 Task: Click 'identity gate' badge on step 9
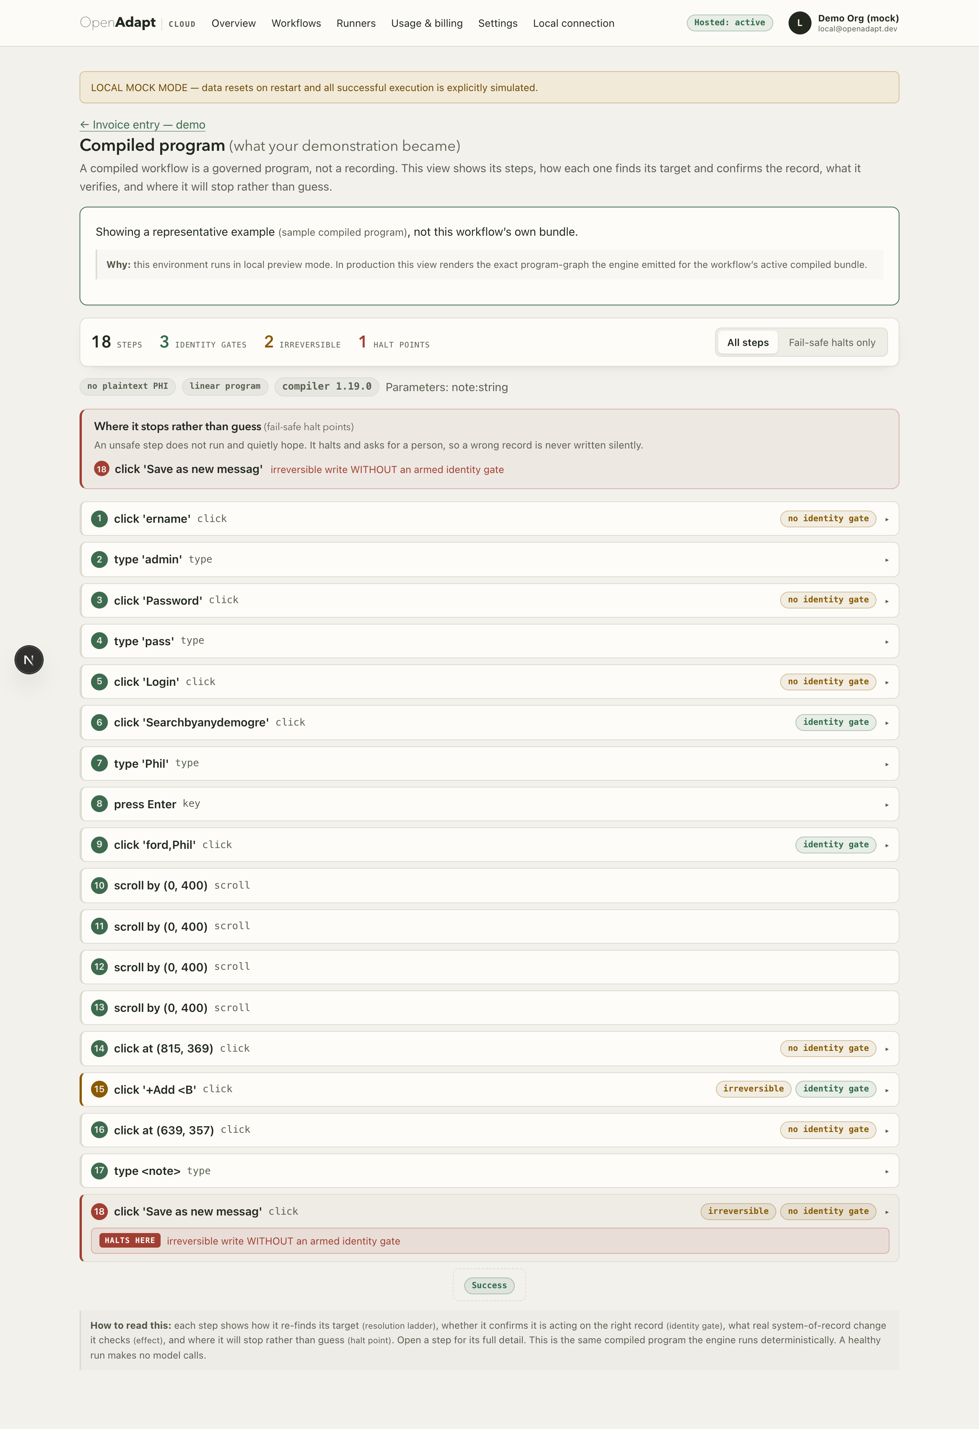coord(836,844)
